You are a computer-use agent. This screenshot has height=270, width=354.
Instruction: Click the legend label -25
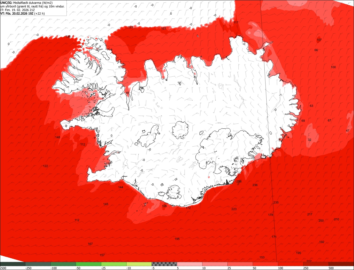[104, 268]
